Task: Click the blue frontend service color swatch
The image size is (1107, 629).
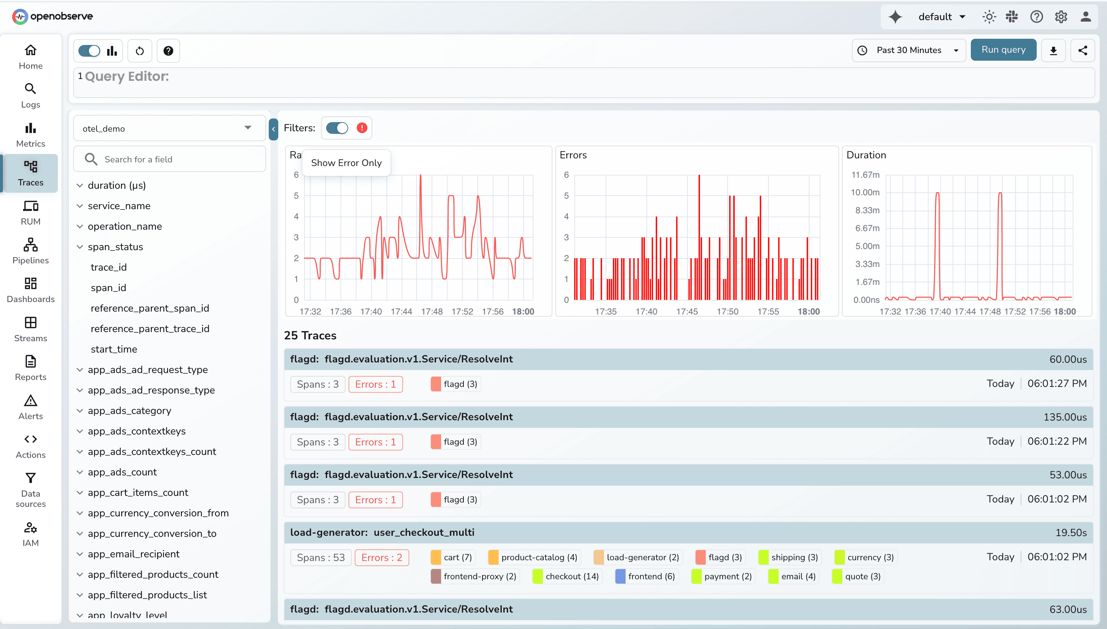Action: coord(620,576)
